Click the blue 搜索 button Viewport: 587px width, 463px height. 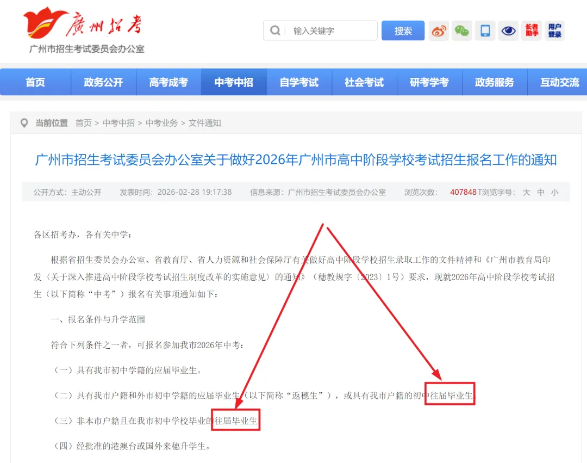point(403,30)
